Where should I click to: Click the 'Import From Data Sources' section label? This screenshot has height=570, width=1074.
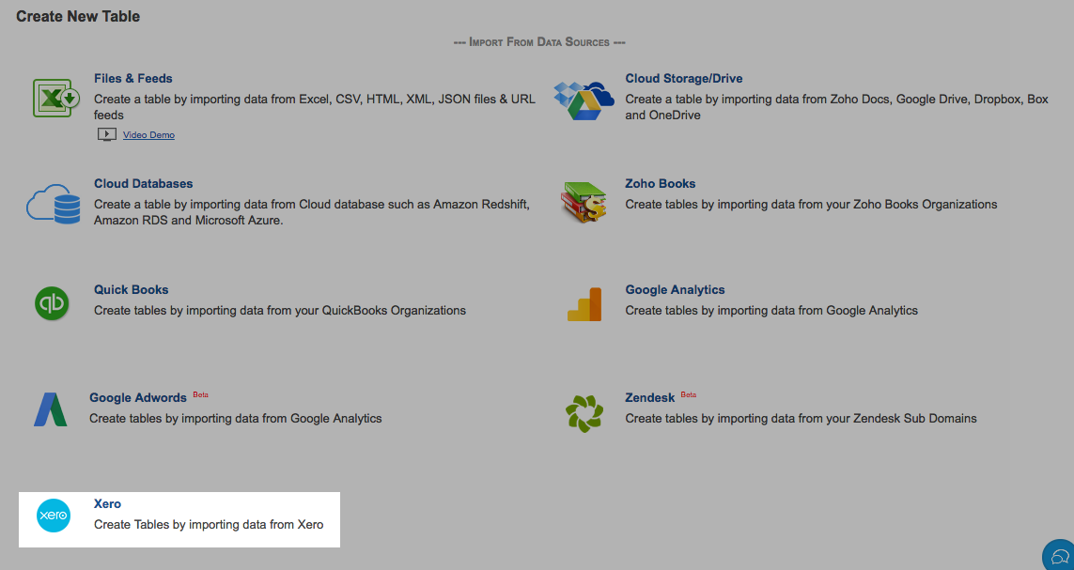point(539,42)
